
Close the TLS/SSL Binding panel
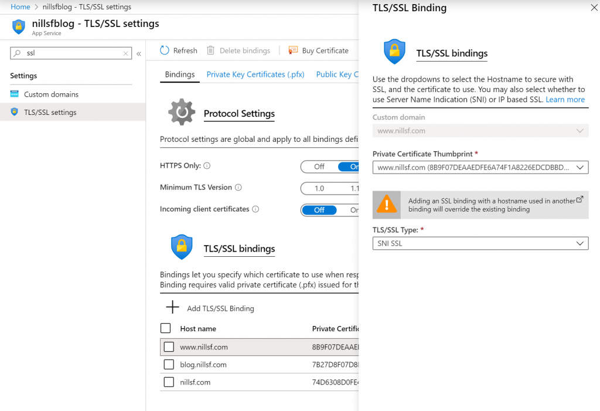point(594,8)
